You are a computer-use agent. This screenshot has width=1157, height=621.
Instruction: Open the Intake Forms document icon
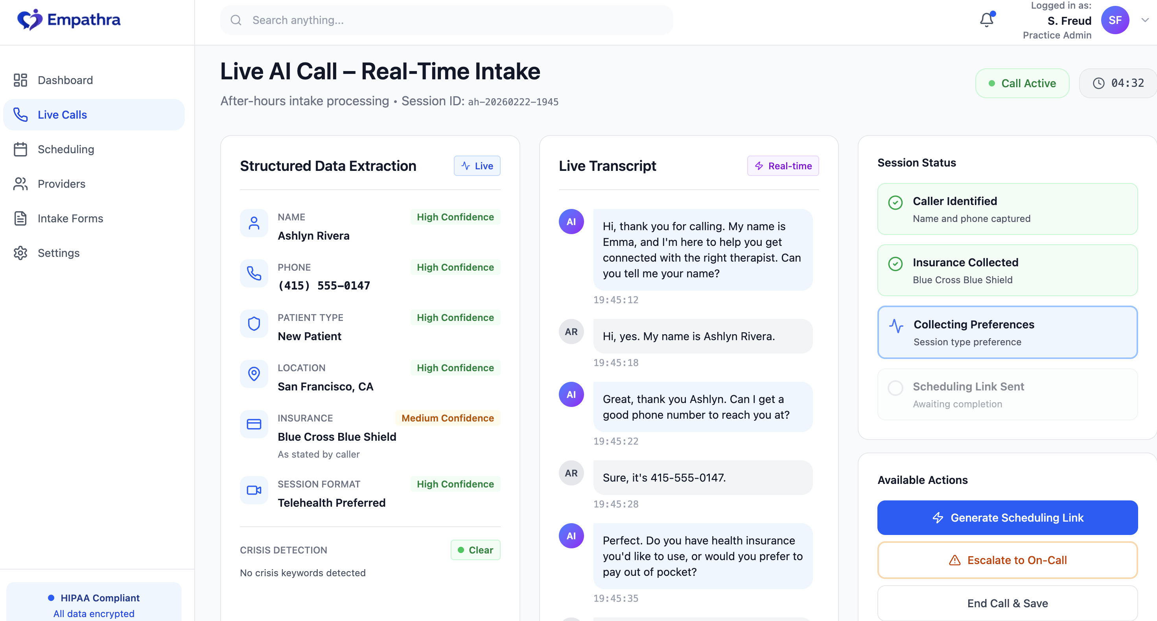tap(21, 218)
